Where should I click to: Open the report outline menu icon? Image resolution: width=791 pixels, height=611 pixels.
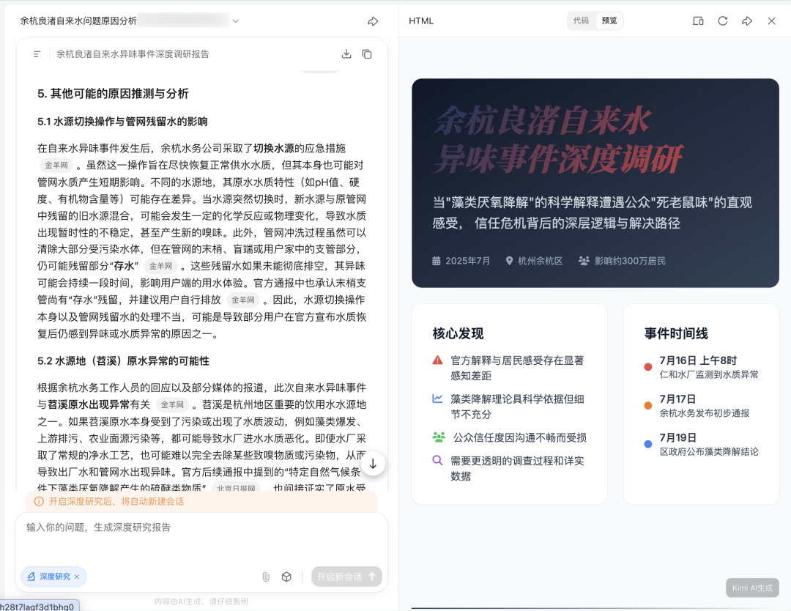pyautogui.click(x=37, y=54)
